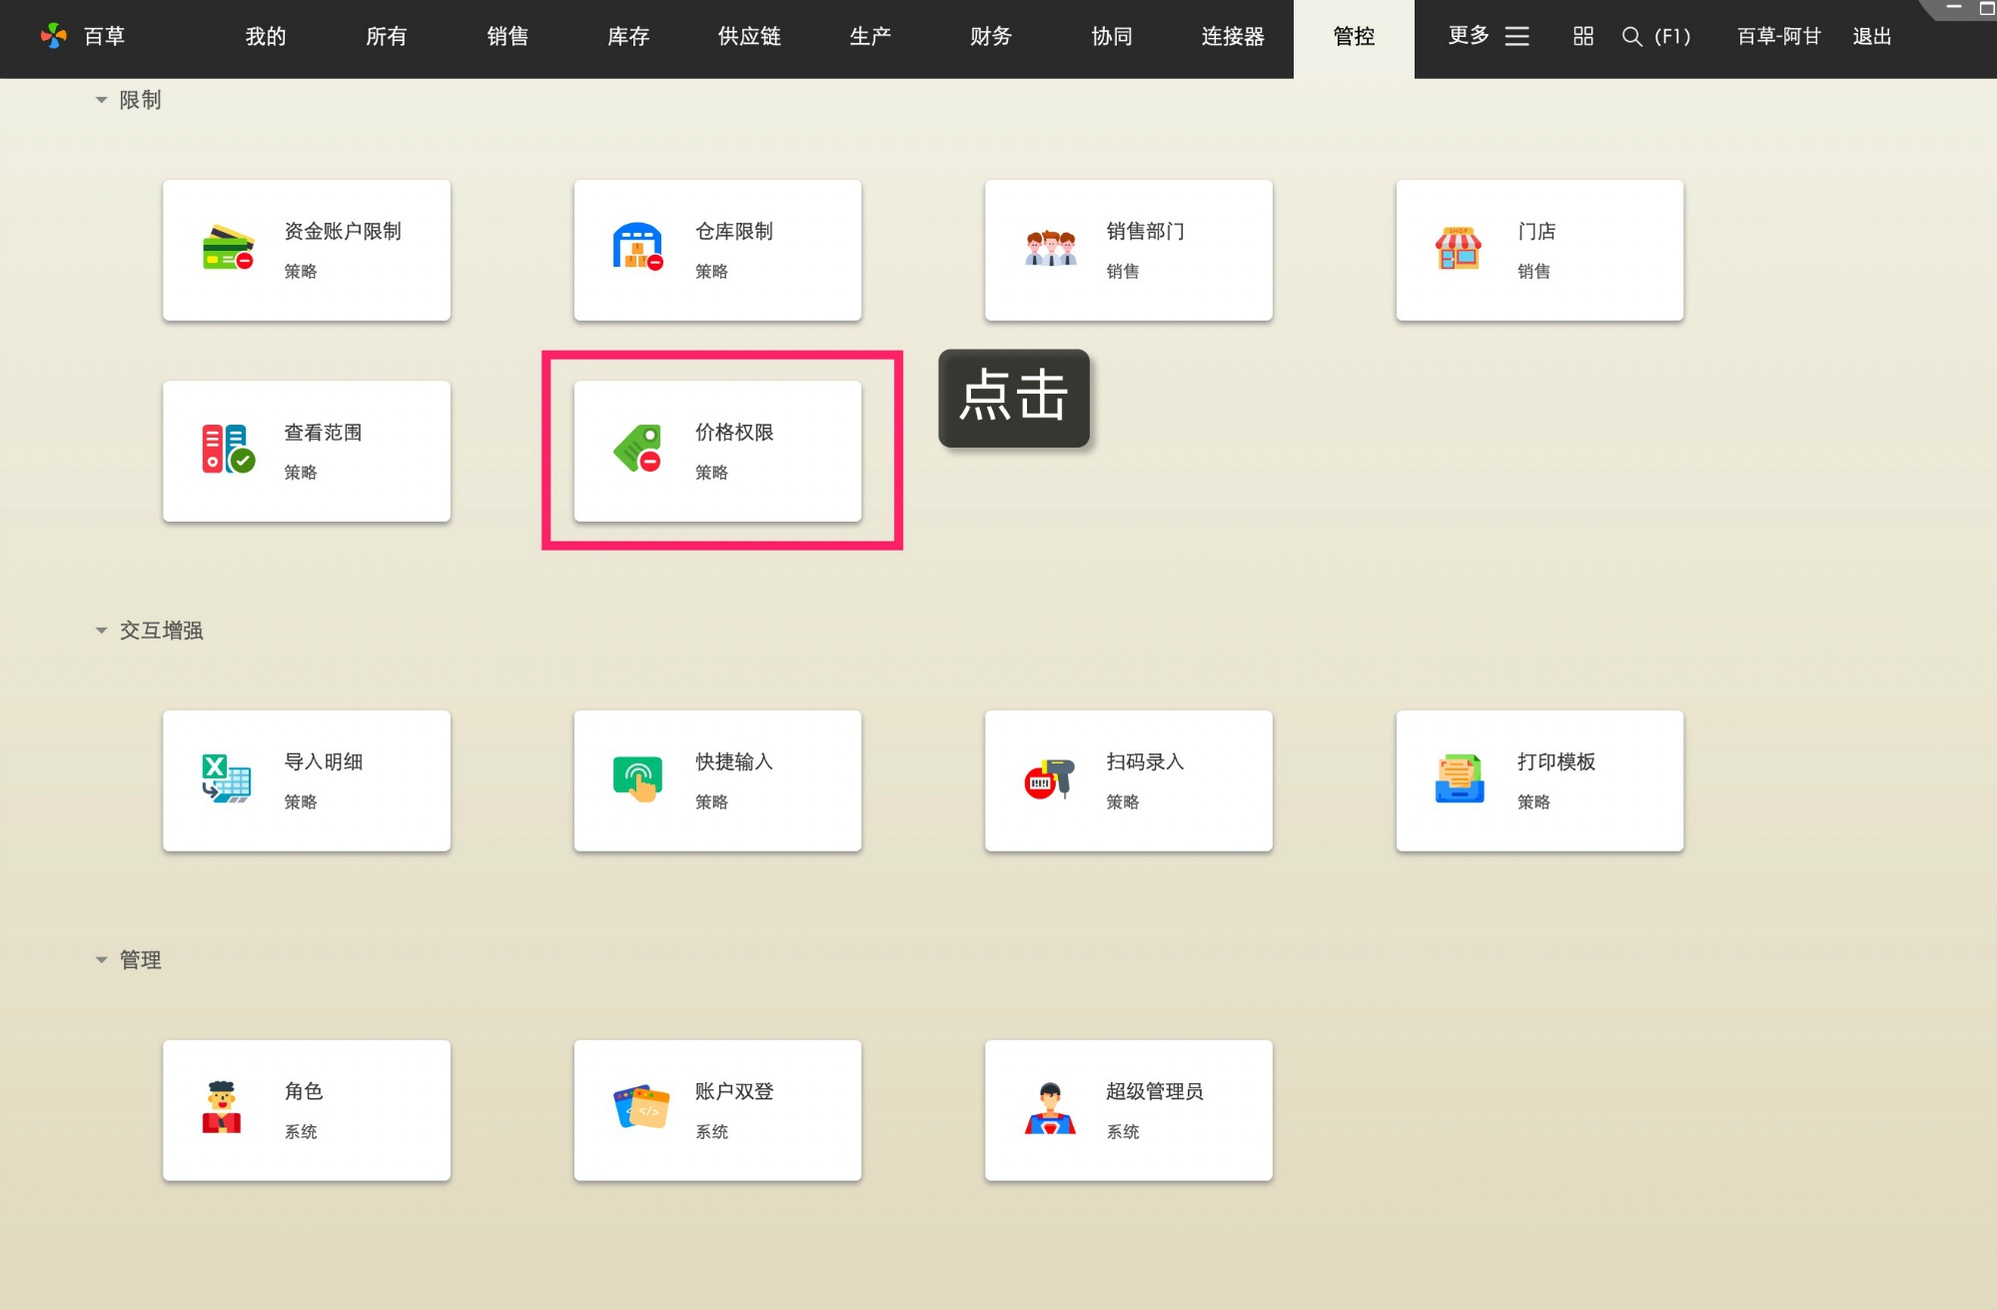
Task: Open the 门店 shop icon
Action: 1459,250
